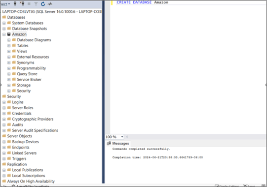Image resolution: width=267 pixels, height=187 pixels.
Task: Expand the Tables node
Action: click(9, 46)
